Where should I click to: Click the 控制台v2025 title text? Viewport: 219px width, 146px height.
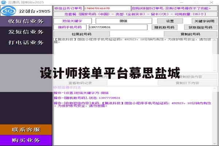pos(35,11)
